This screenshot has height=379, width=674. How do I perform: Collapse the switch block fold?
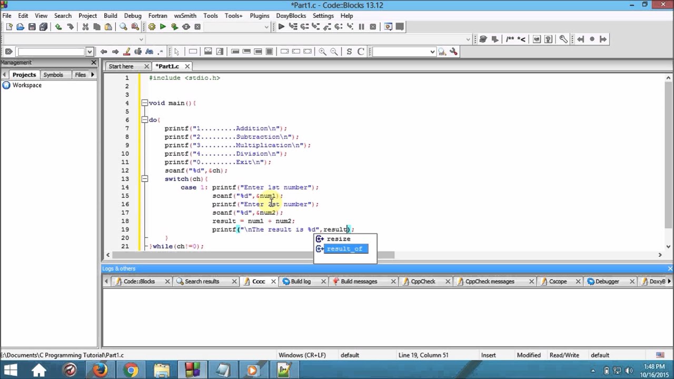(144, 179)
